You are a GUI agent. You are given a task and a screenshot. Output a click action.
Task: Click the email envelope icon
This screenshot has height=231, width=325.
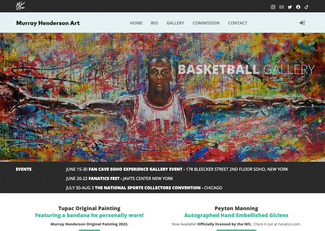pyautogui.click(x=281, y=7)
